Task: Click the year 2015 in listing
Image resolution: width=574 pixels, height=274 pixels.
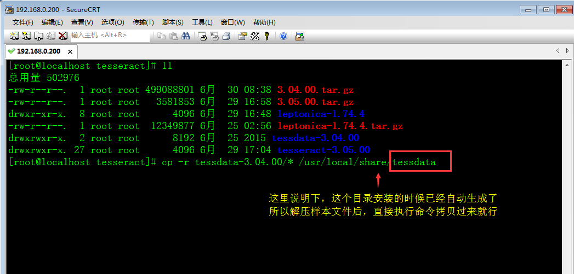Action: [x=255, y=138]
